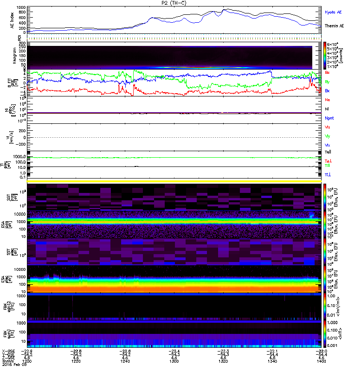Click the Kyoto AE curve dip near 1305
Viewport: 348px width, 371px height.
point(194,23)
